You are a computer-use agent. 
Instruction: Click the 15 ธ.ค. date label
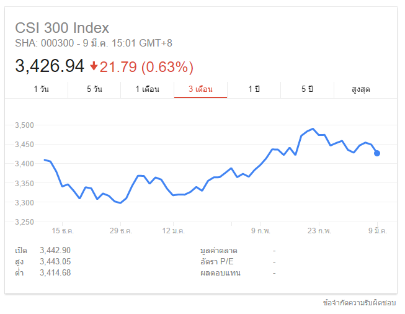[x=63, y=230]
